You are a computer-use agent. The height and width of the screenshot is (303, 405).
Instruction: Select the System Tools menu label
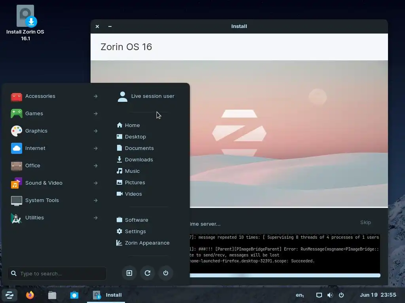[42, 200]
